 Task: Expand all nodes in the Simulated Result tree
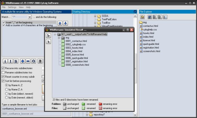pyautogui.click(x=48, y=36)
